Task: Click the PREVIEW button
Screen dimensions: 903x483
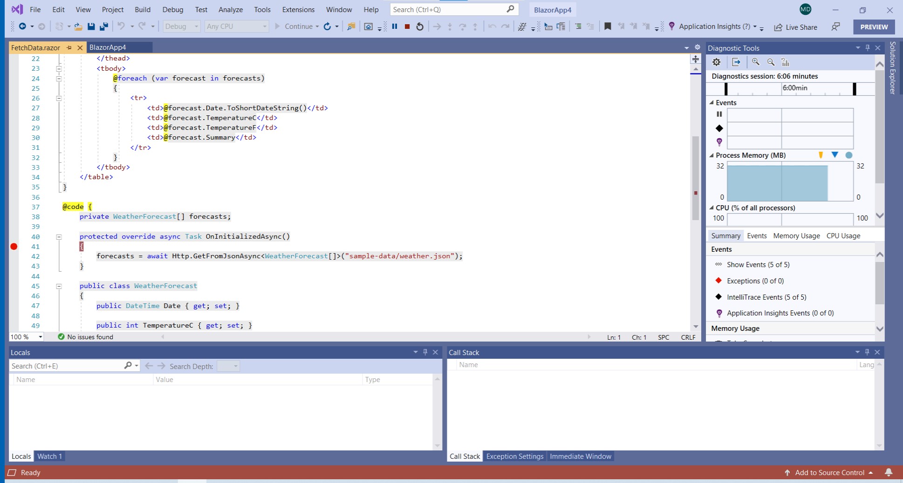Action: [873, 27]
